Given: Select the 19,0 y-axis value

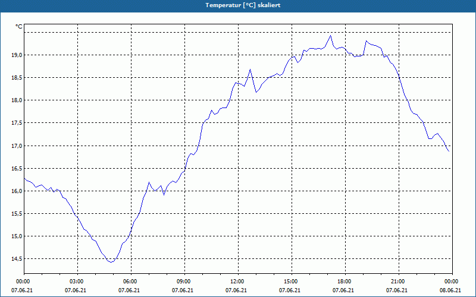Looking at the screenshot, I should [17, 55].
